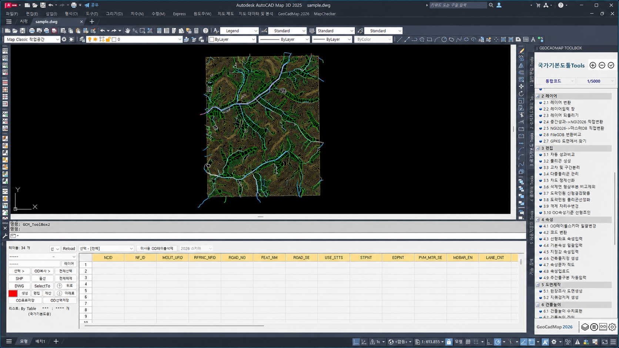Click 3.2 폴리곤 생성 in toolbox tree
This screenshot has height=348, width=619.
click(x=557, y=161)
